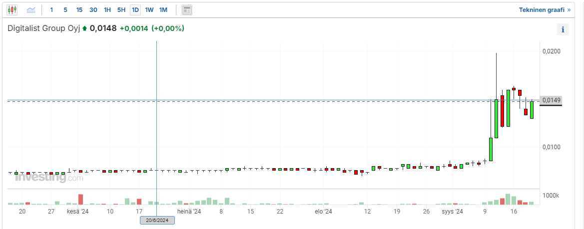This screenshot has height=229, width=584.
Task: Open the news overlay icon in toolbar
Action: coord(187,10)
